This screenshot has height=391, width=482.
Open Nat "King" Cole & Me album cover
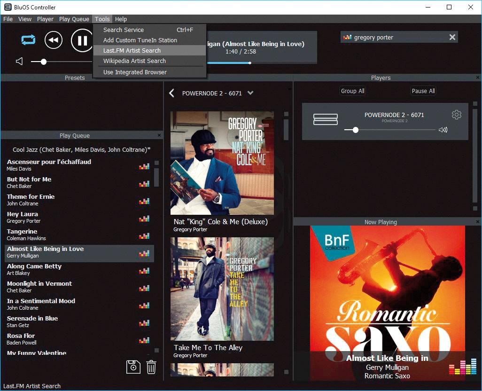tap(222, 163)
